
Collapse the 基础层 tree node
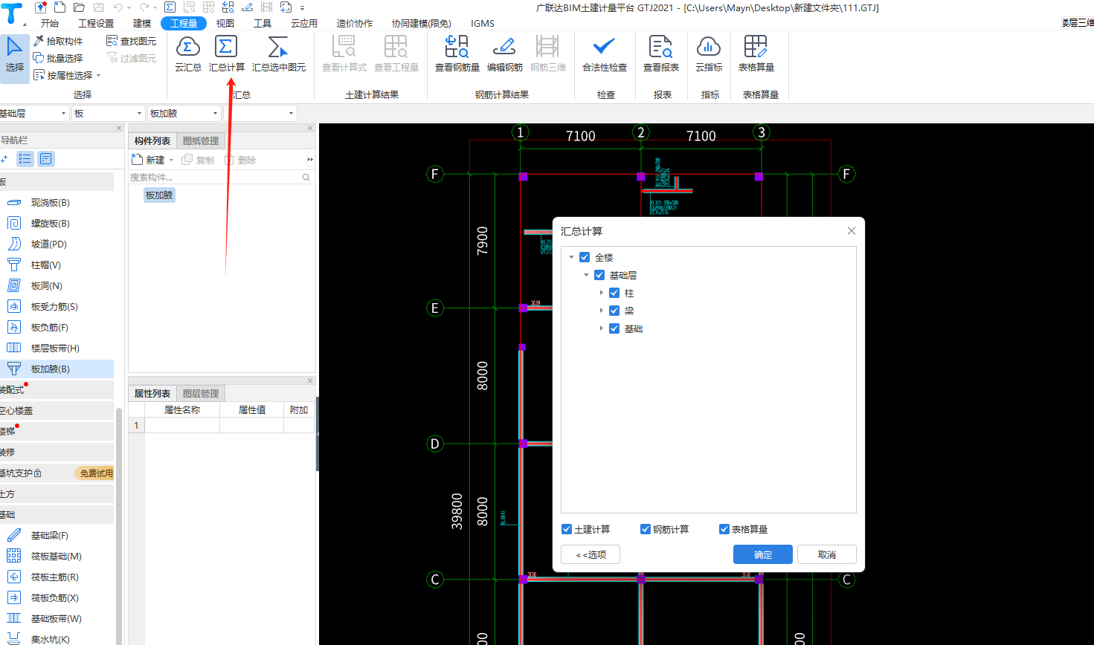(586, 275)
